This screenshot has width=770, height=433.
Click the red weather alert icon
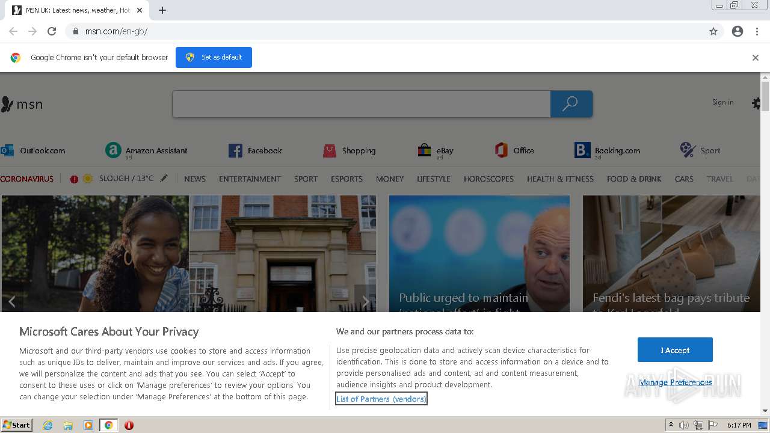pos(74,179)
